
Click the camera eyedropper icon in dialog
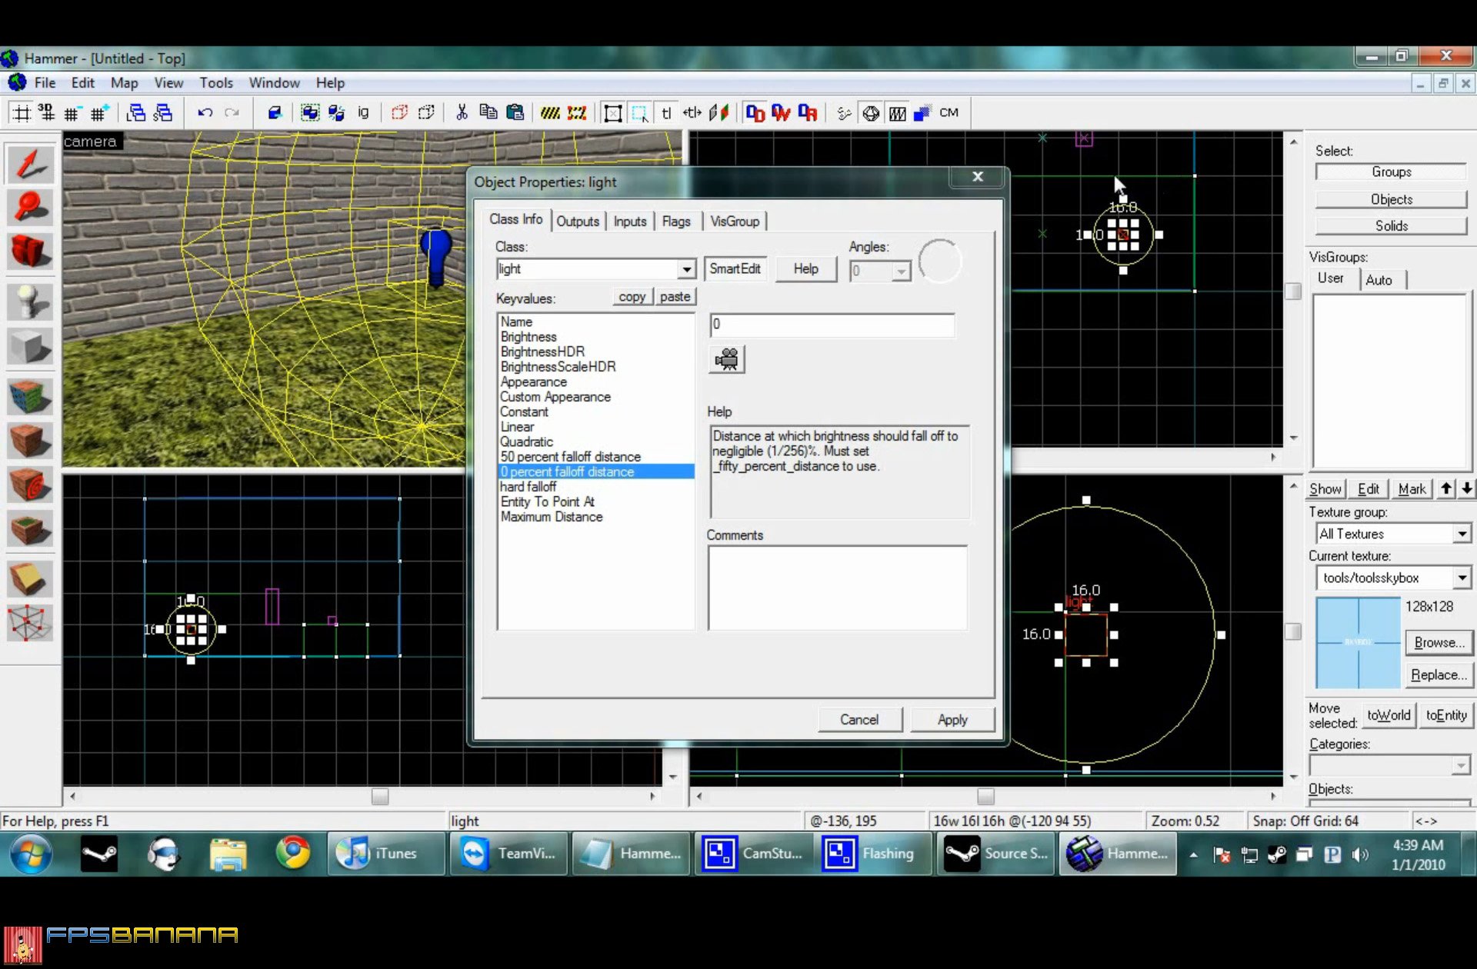click(726, 359)
